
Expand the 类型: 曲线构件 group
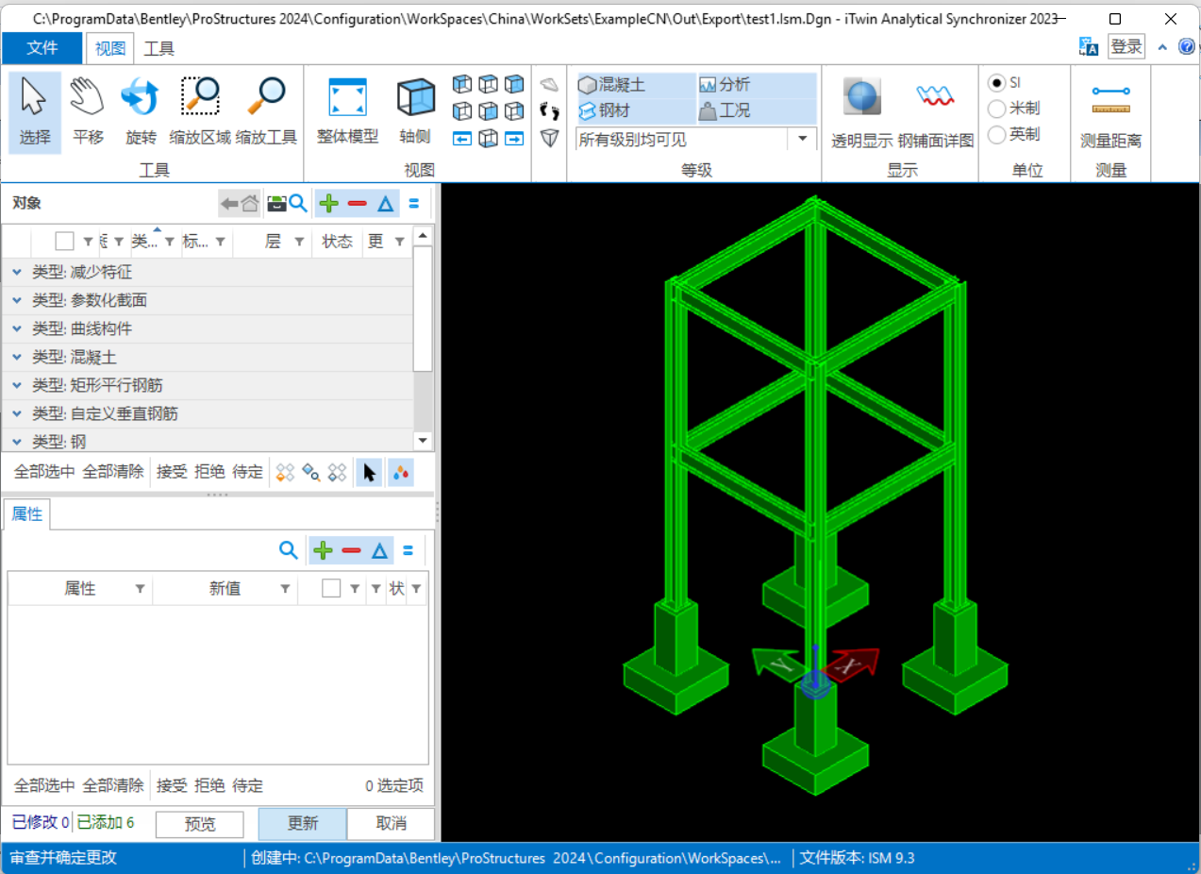[x=17, y=329]
